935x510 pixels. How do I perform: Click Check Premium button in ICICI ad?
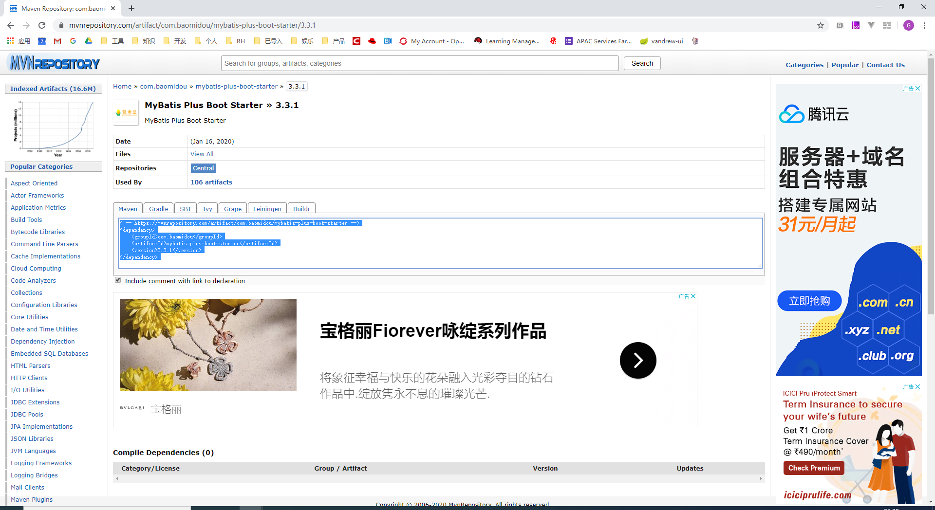click(x=814, y=468)
